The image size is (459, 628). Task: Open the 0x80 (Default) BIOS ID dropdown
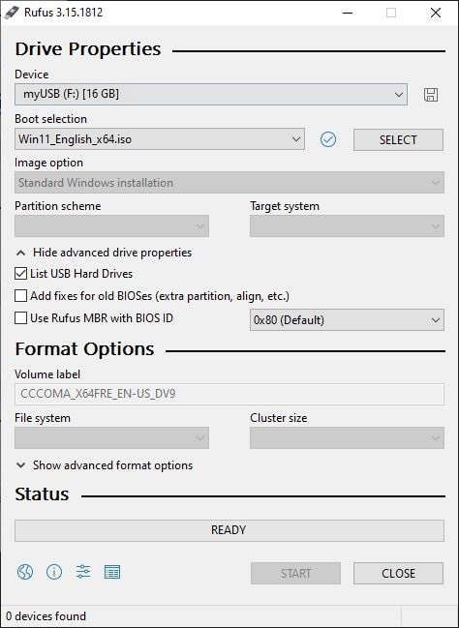click(347, 320)
